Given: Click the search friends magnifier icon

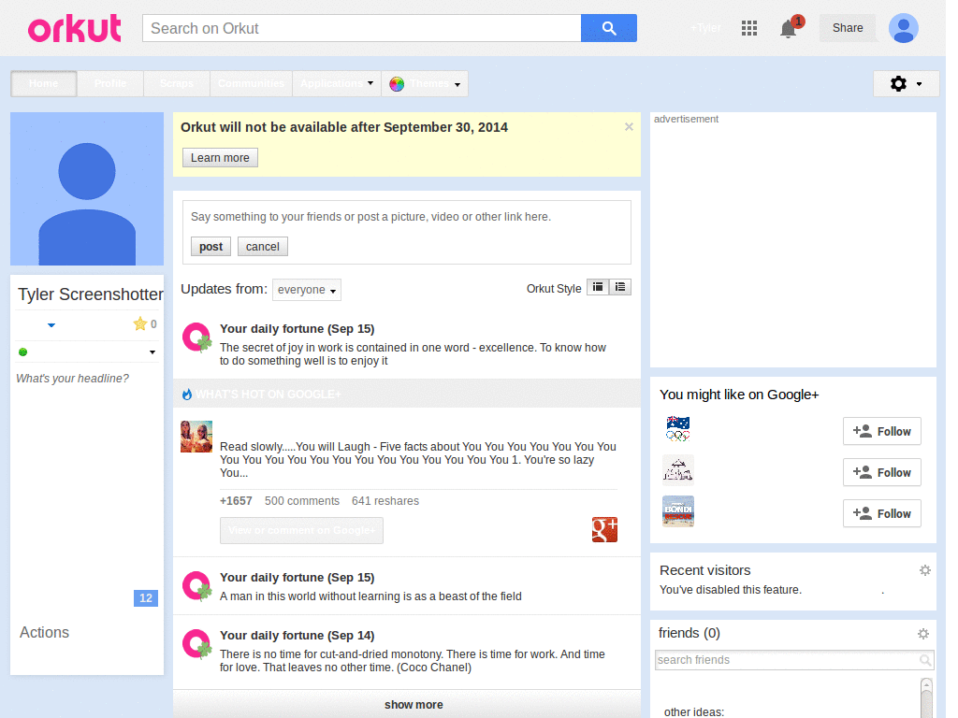Looking at the screenshot, I should point(925,660).
